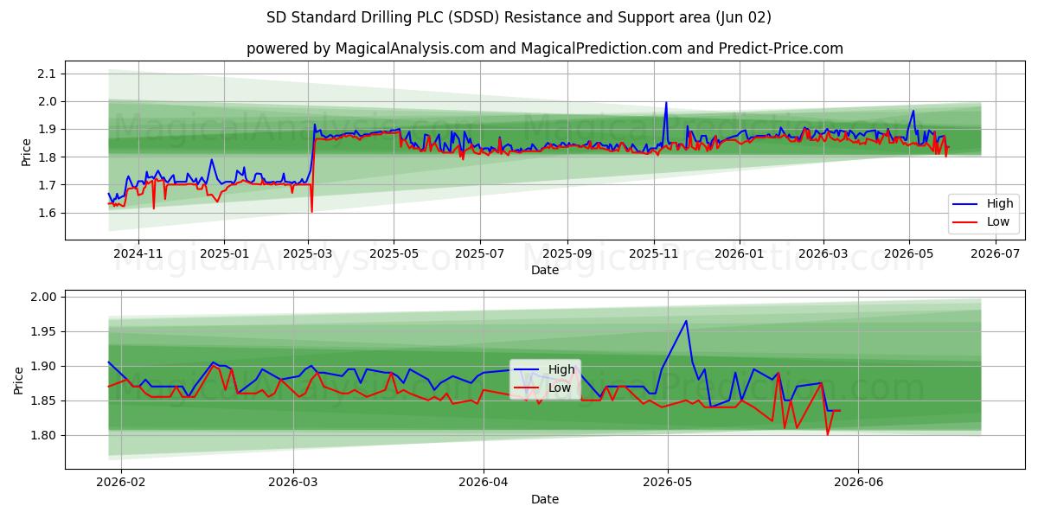Click the top chart y-axis value '2.1'

point(48,74)
